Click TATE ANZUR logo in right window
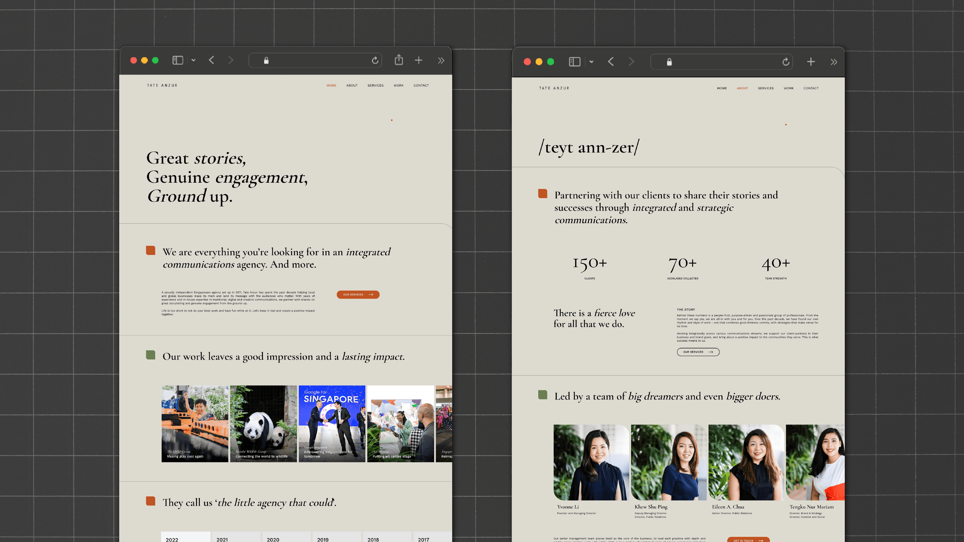Screen dimensions: 964x542 click(x=554, y=88)
